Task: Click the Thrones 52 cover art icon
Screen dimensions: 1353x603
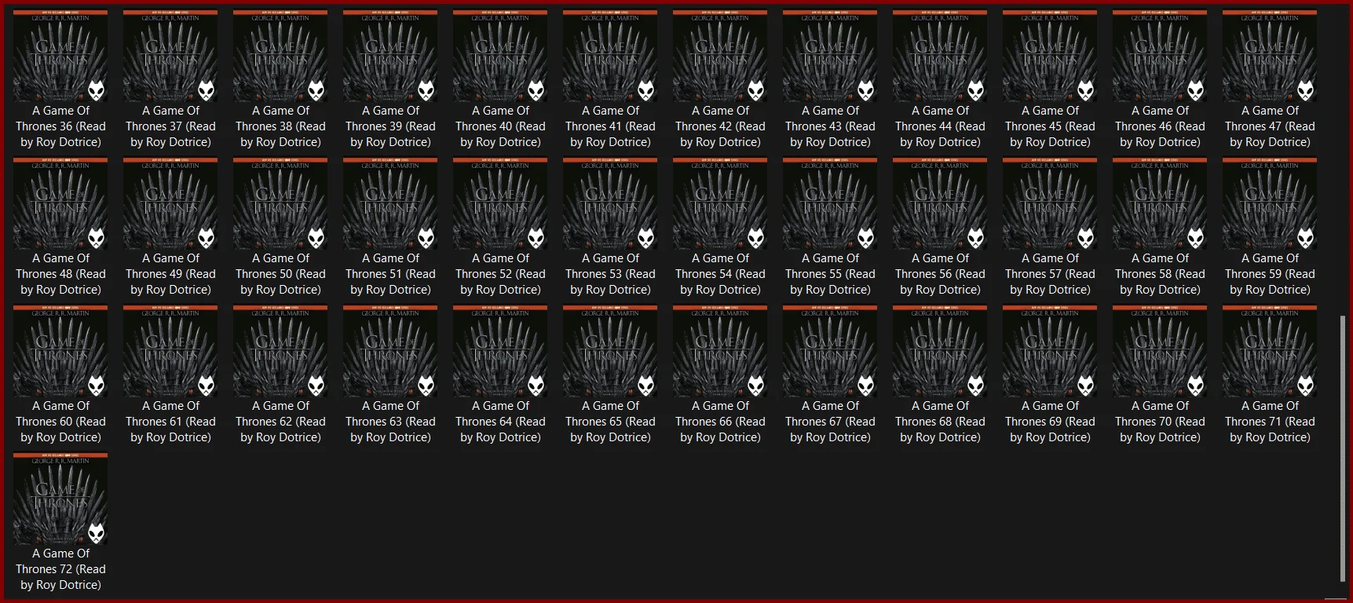Action: pyautogui.click(x=500, y=204)
